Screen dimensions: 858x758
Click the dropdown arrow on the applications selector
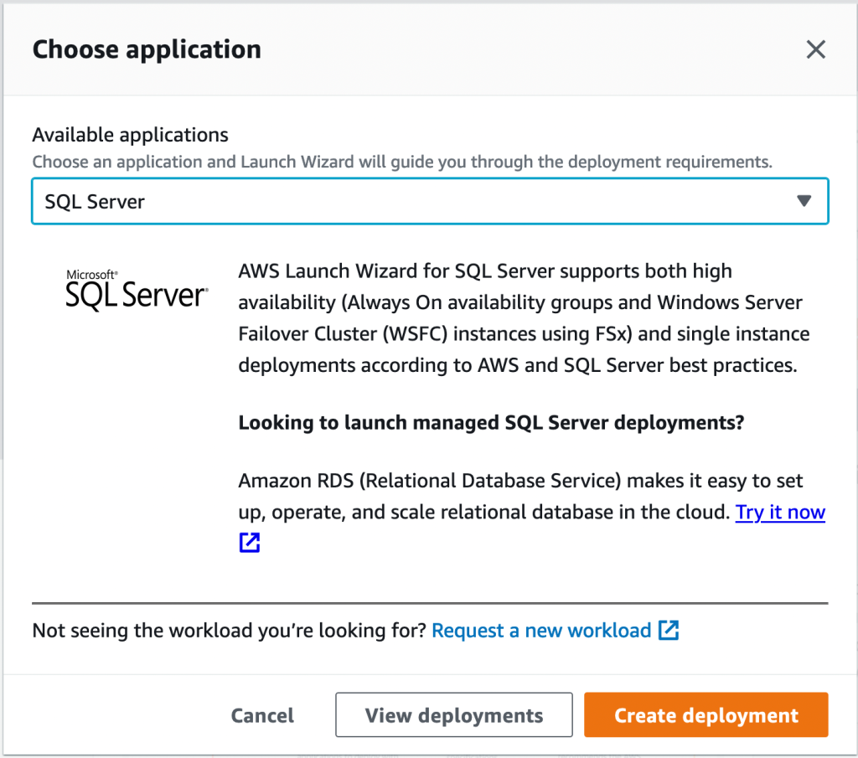coord(804,201)
